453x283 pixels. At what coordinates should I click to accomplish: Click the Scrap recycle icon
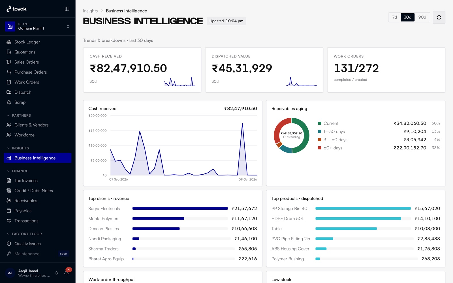point(9,102)
